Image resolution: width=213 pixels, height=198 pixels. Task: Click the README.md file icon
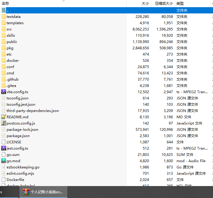(x=4, y=117)
